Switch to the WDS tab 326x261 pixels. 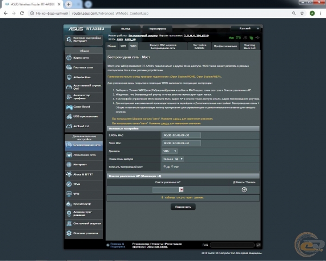pyautogui.click(x=133, y=46)
